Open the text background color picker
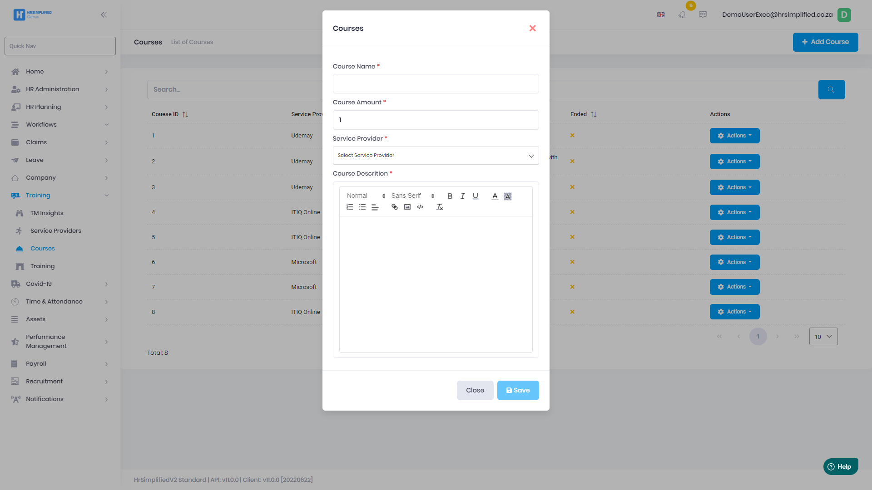Viewport: 872px width, 490px height. tap(507, 196)
